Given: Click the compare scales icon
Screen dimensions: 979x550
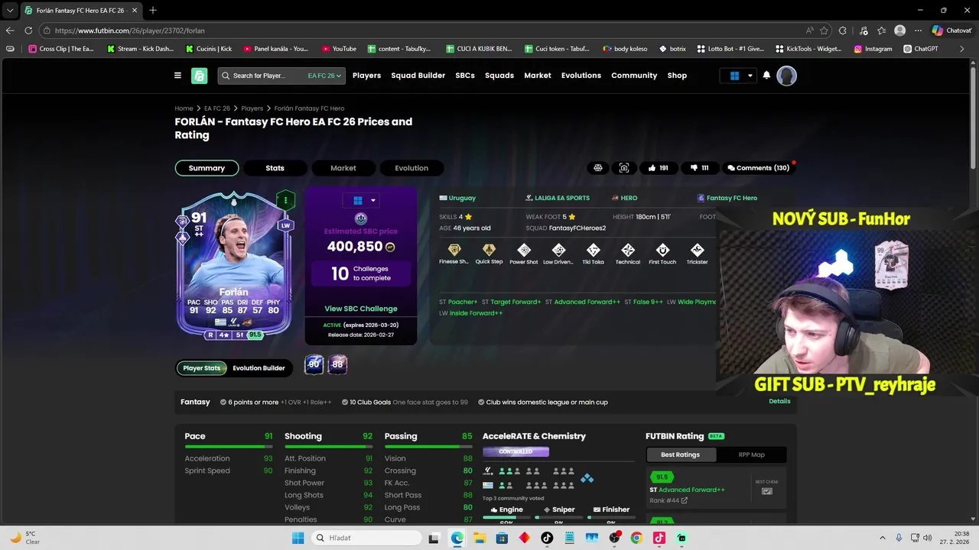Looking at the screenshot, I should (598, 168).
